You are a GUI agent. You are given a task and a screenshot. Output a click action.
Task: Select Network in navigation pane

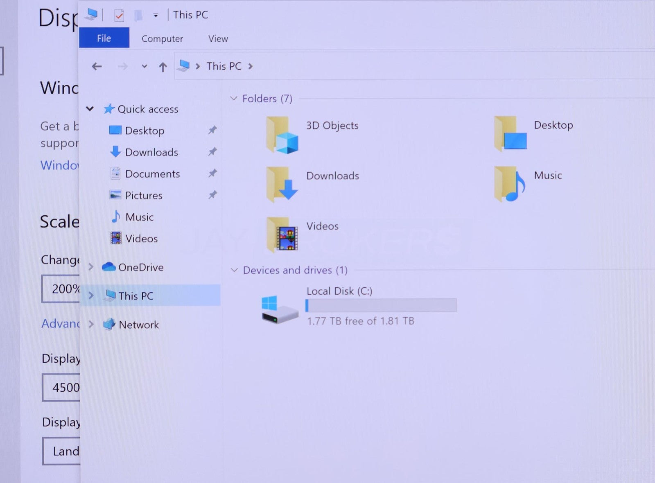(138, 325)
